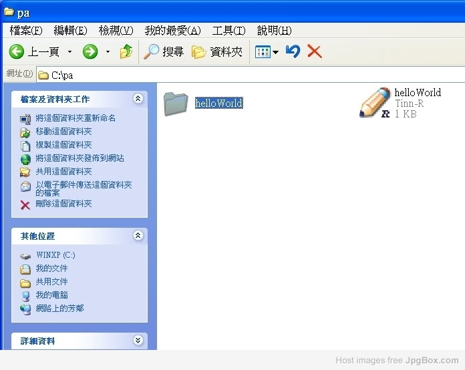This screenshot has width=465, height=370.
Task: Click the blue Undo arrow icon
Action: coord(293,51)
